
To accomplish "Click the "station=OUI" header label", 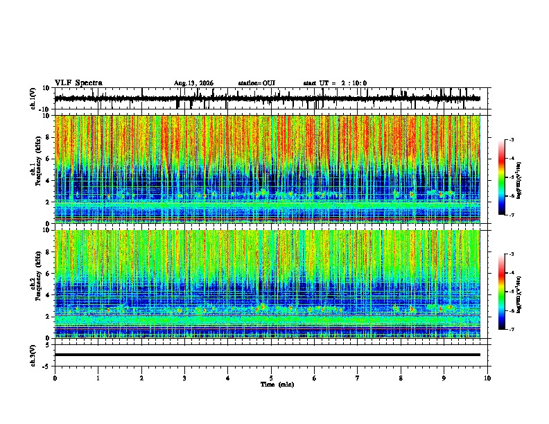I will pos(256,83).
